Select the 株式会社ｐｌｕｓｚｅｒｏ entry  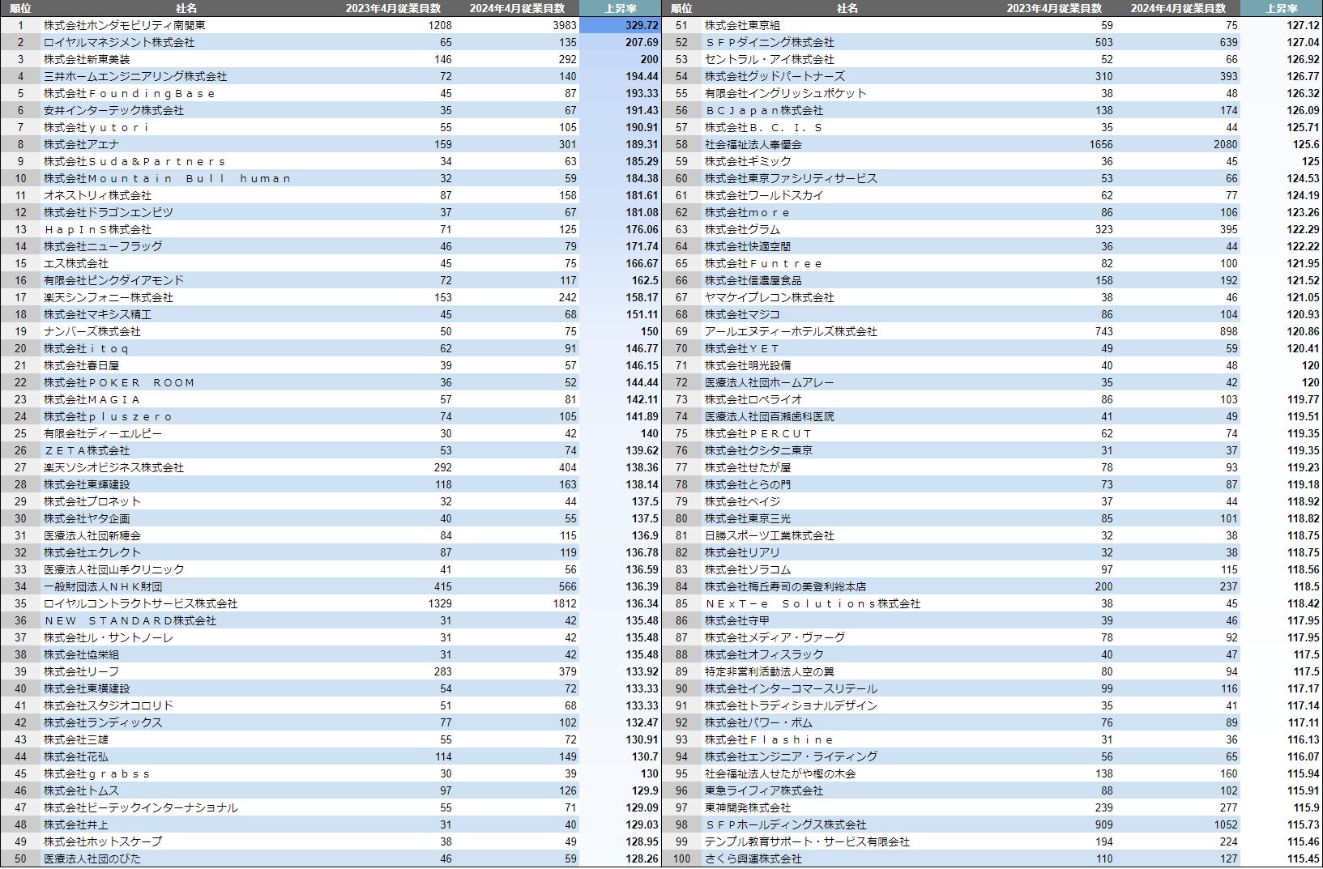pos(108,416)
